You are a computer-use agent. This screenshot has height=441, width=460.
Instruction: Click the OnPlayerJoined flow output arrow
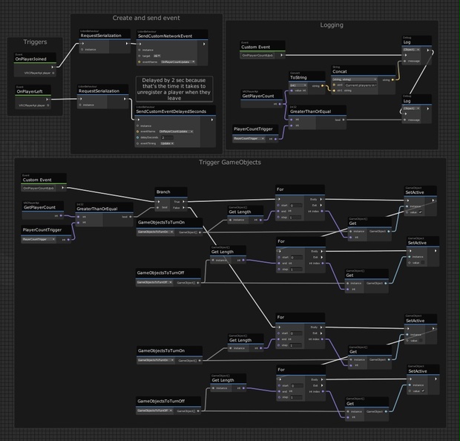pyautogui.click(x=53, y=67)
